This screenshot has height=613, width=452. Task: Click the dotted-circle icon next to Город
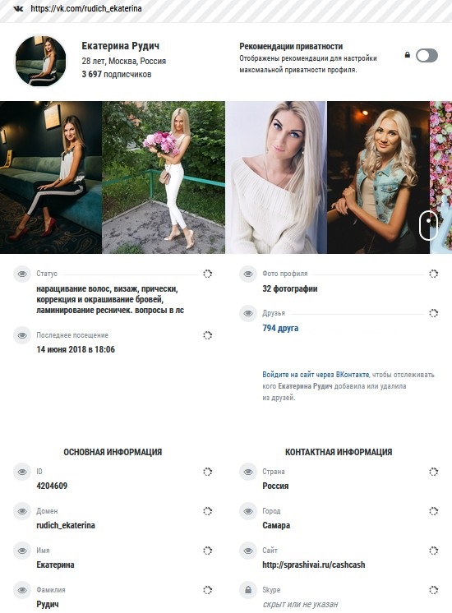433,511
